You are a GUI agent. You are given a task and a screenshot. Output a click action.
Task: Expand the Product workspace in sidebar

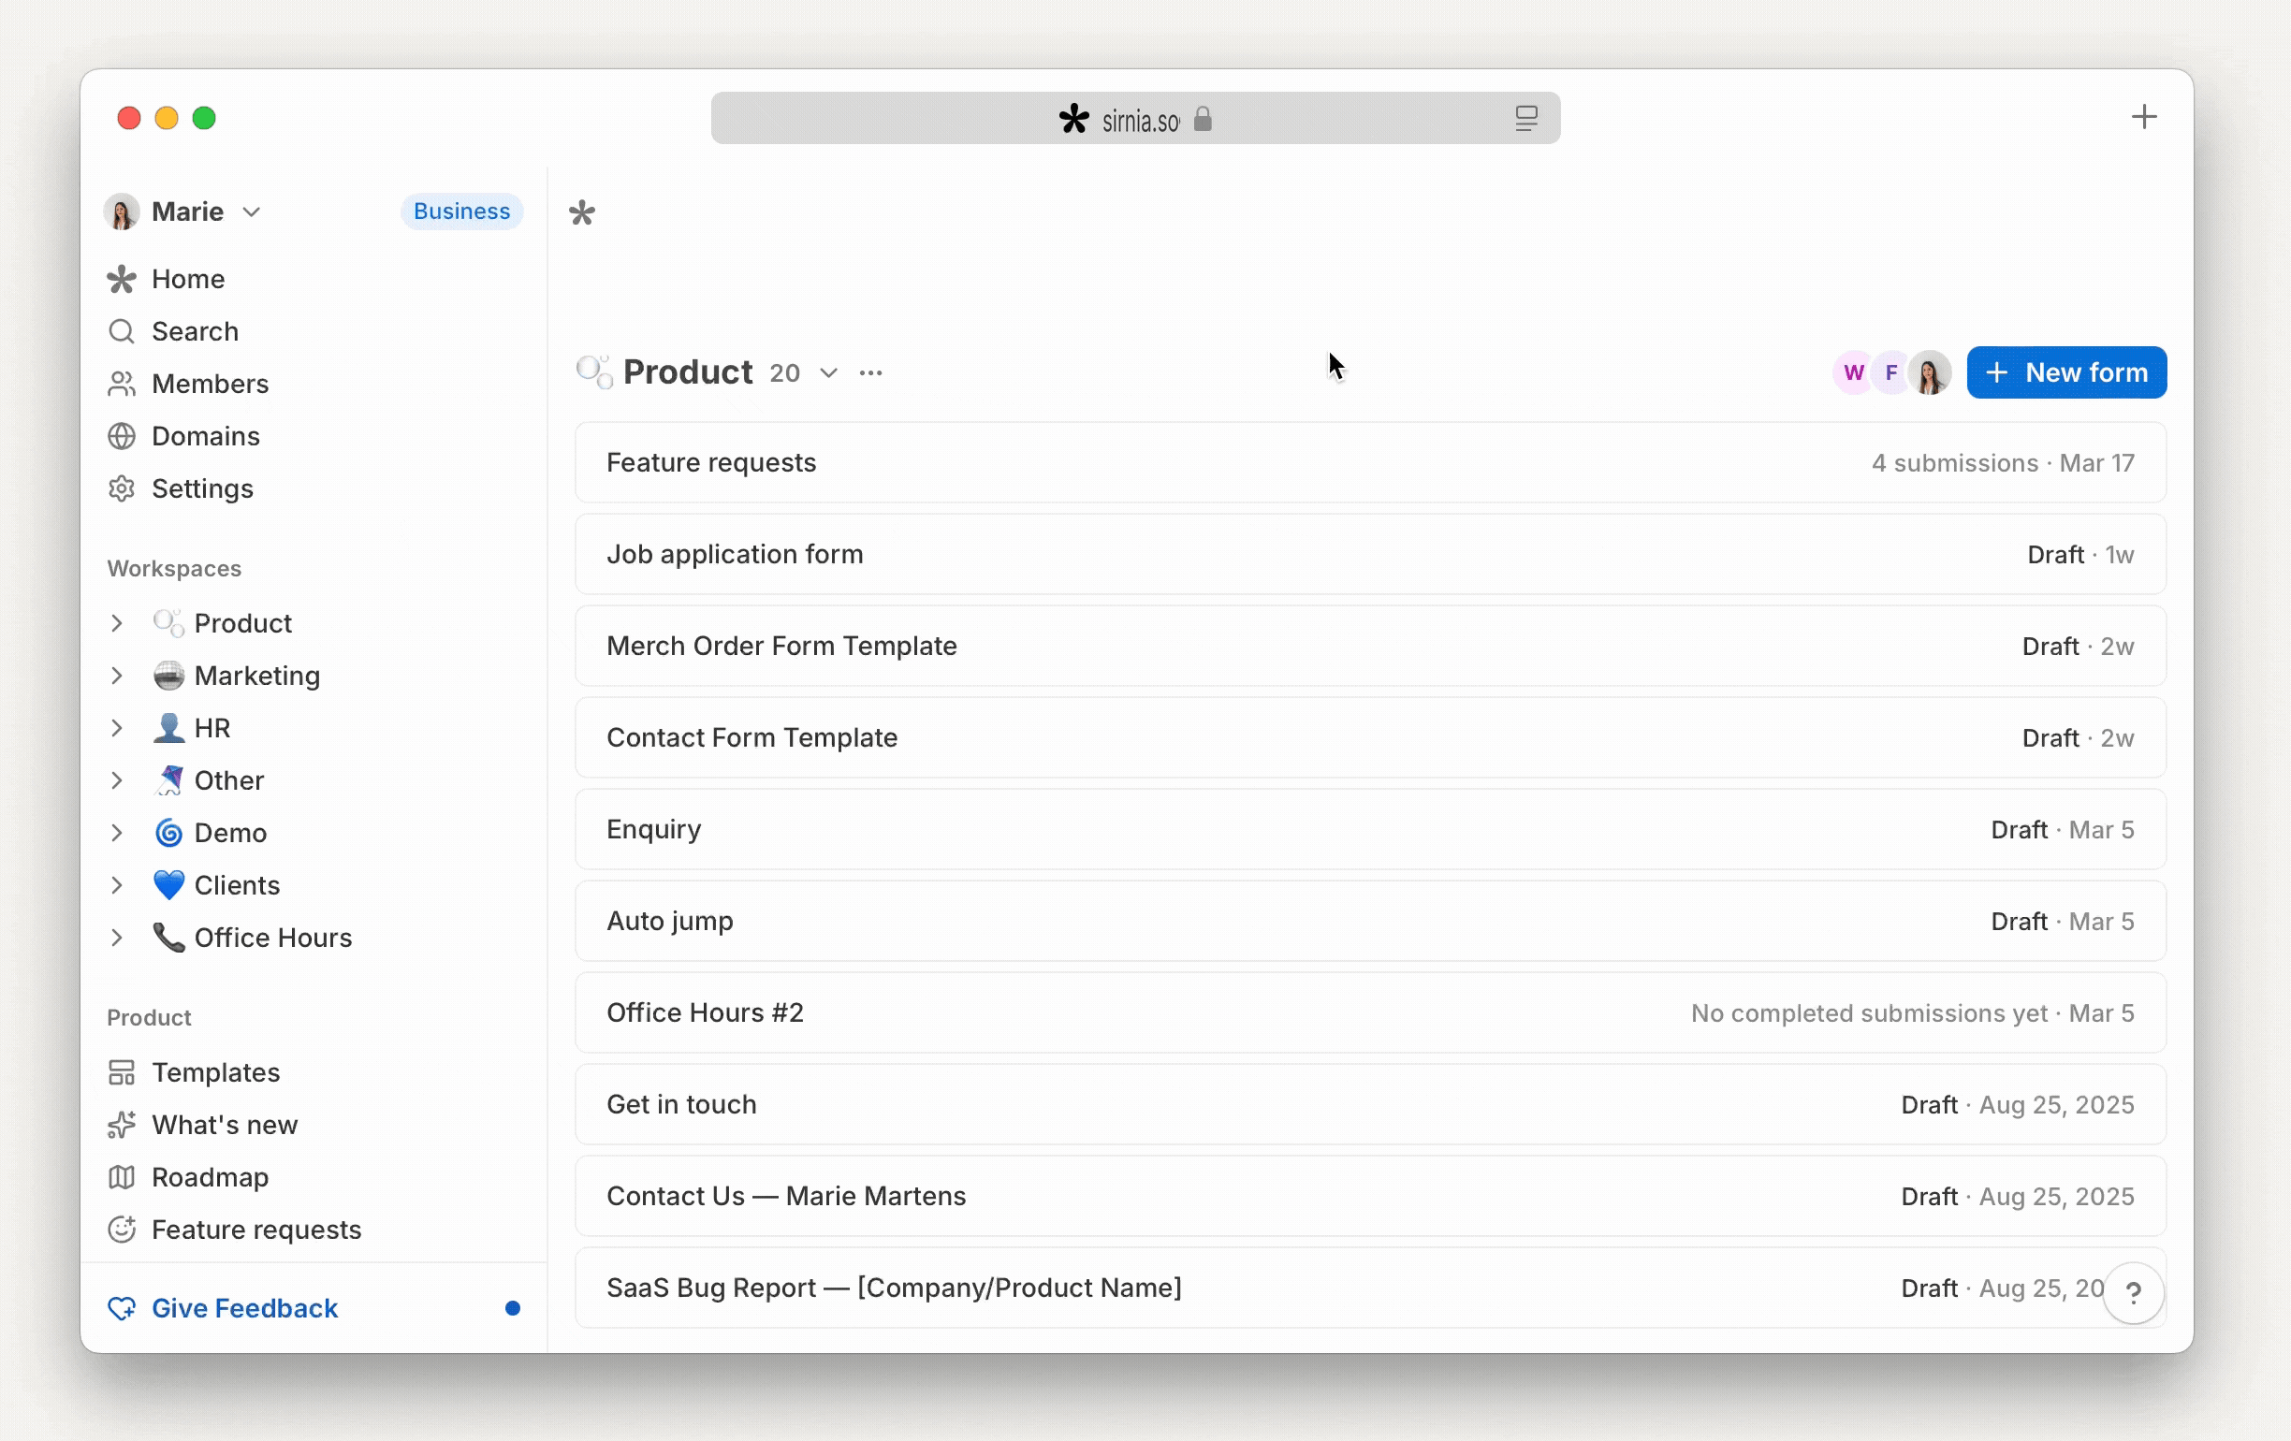[x=117, y=623]
